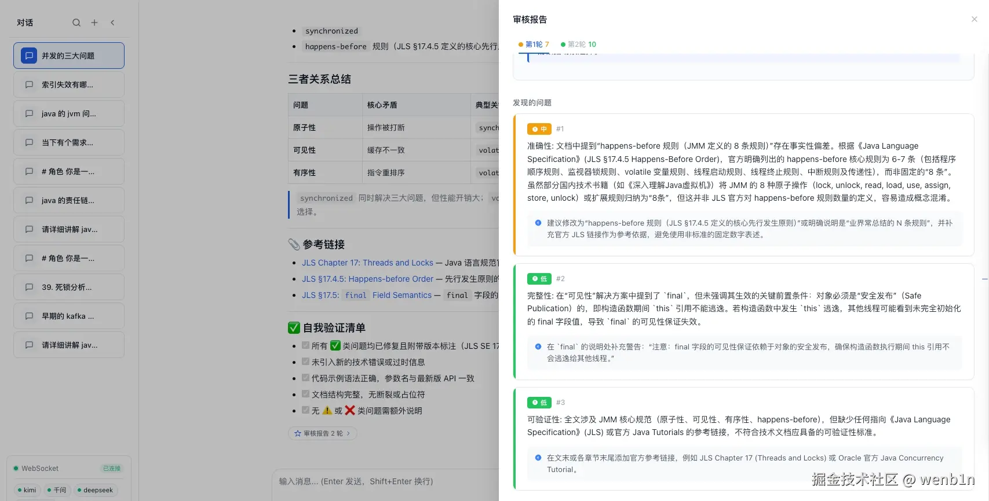Click chat icon of 并发的三大问题 item
This screenshot has width=989, height=501.
click(29, 56)
